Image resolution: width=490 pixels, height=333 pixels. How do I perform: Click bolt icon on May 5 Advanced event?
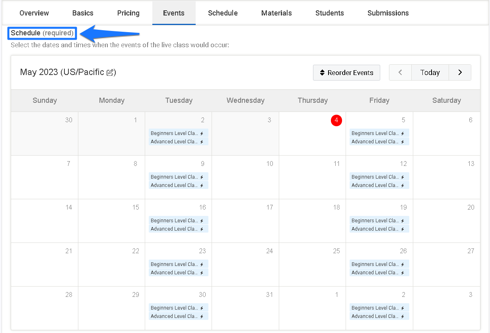(x=402, y=142)
